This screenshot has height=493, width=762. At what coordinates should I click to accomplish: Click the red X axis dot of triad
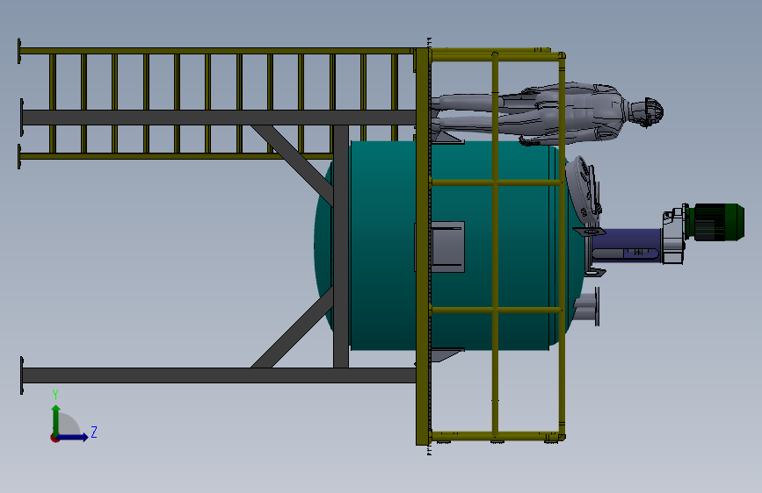(x=54, y=438)
